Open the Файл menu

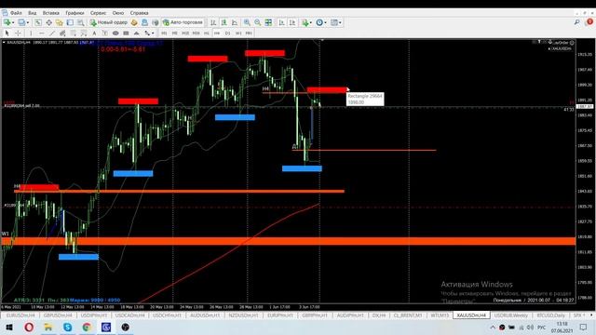16,13
